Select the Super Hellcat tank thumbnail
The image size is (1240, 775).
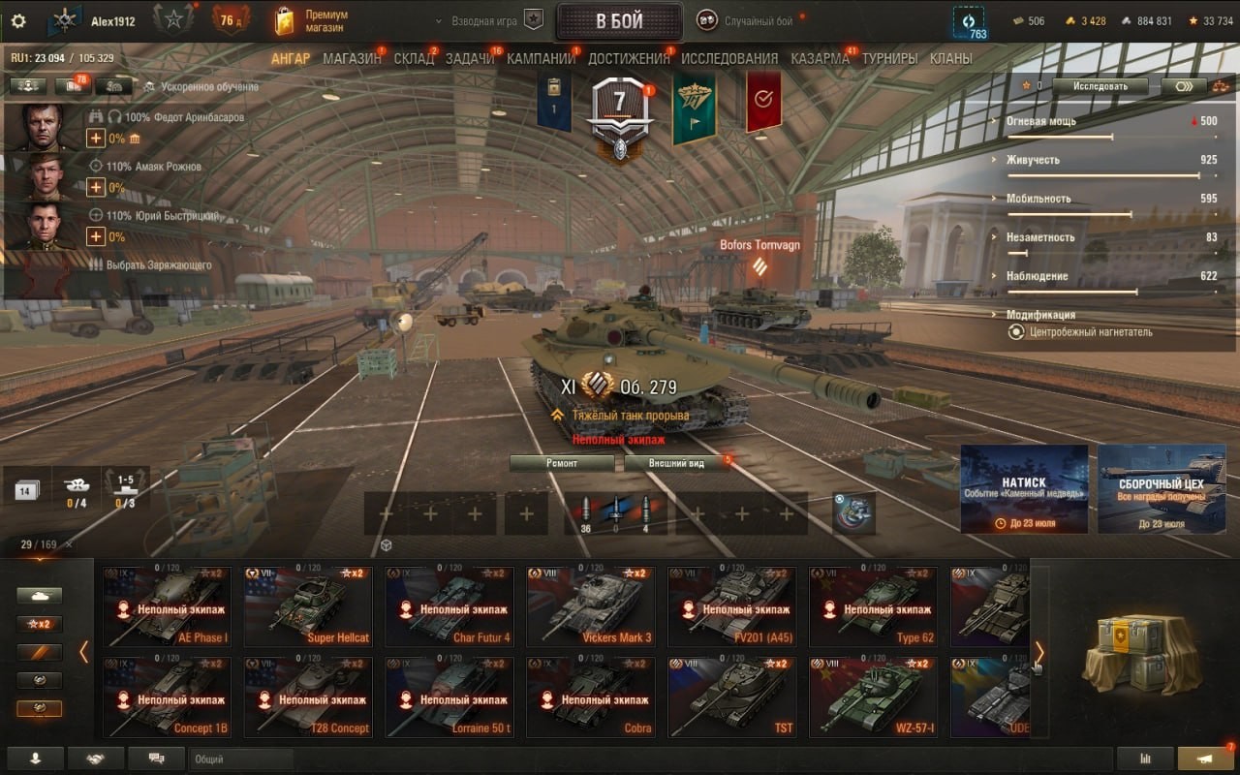pos(308,606)
